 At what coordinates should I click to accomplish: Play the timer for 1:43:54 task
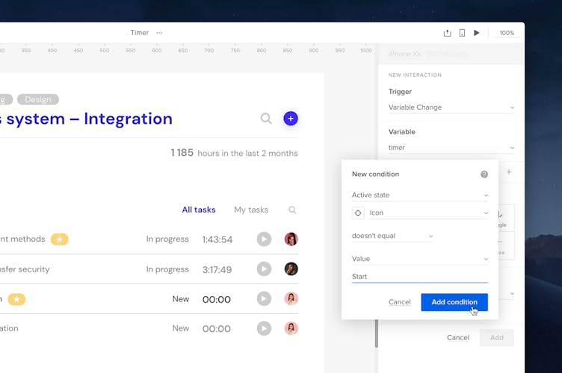tap(264, 239)
